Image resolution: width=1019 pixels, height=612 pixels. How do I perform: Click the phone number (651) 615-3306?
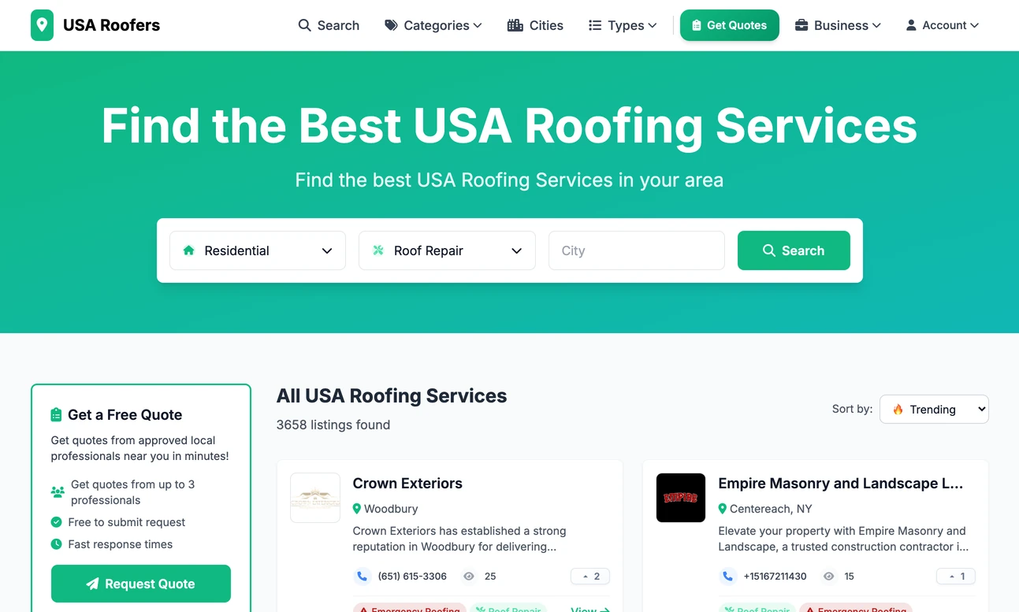point(412,577)
